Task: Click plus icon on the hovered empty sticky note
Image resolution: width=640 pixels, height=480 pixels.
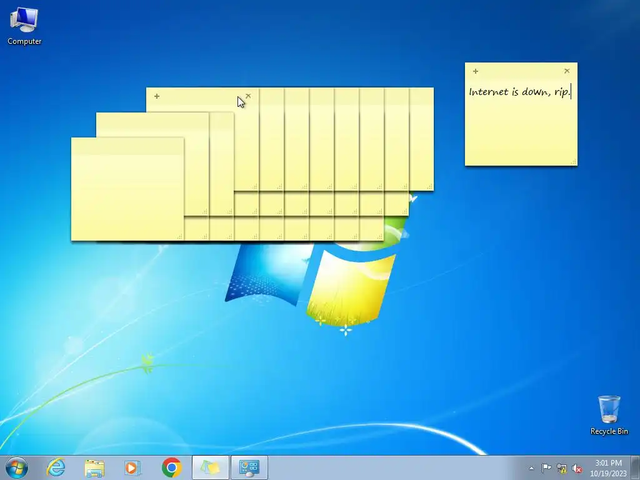Action: tap(157, 96)
